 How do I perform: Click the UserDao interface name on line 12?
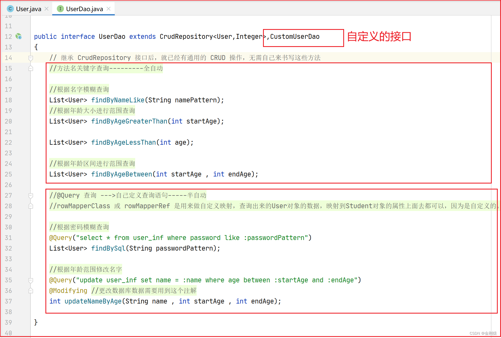(112, 37)
